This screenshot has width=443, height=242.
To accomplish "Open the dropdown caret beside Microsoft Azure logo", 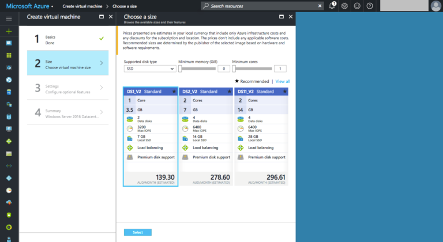I will pos(52,6).
